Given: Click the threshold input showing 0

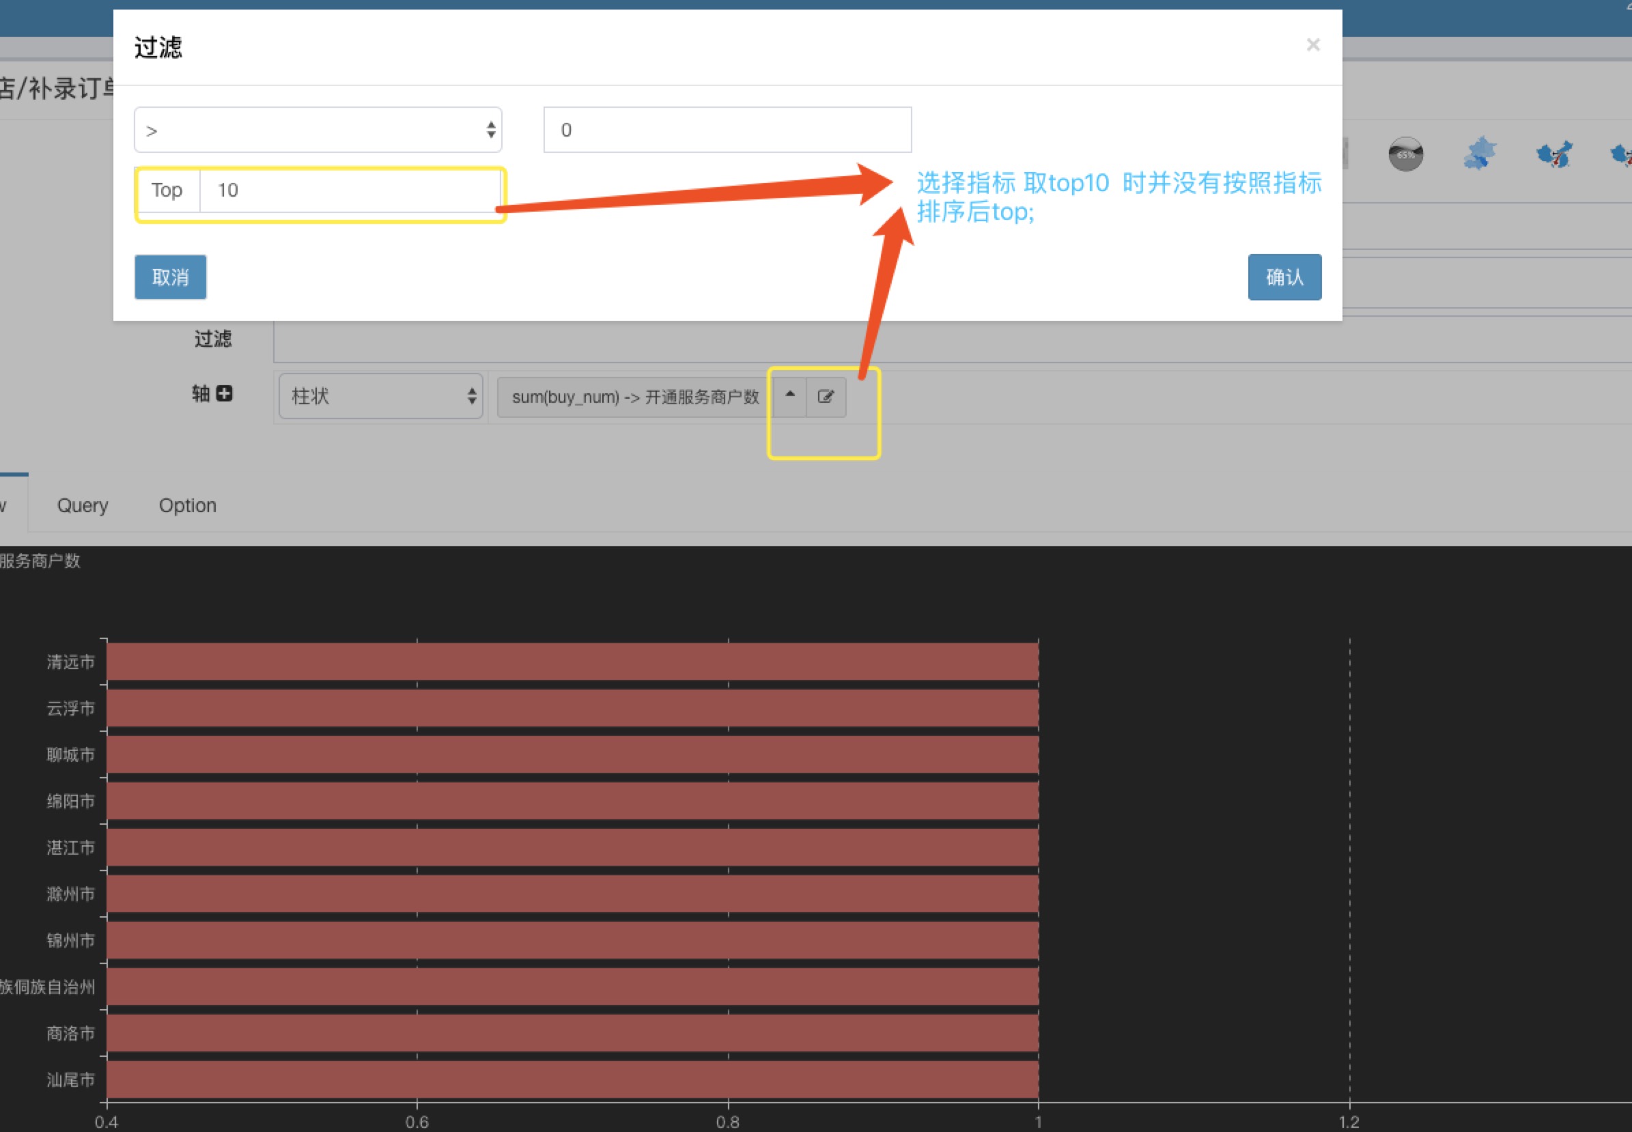Looking at the screenshot, I should click(727, 130).
